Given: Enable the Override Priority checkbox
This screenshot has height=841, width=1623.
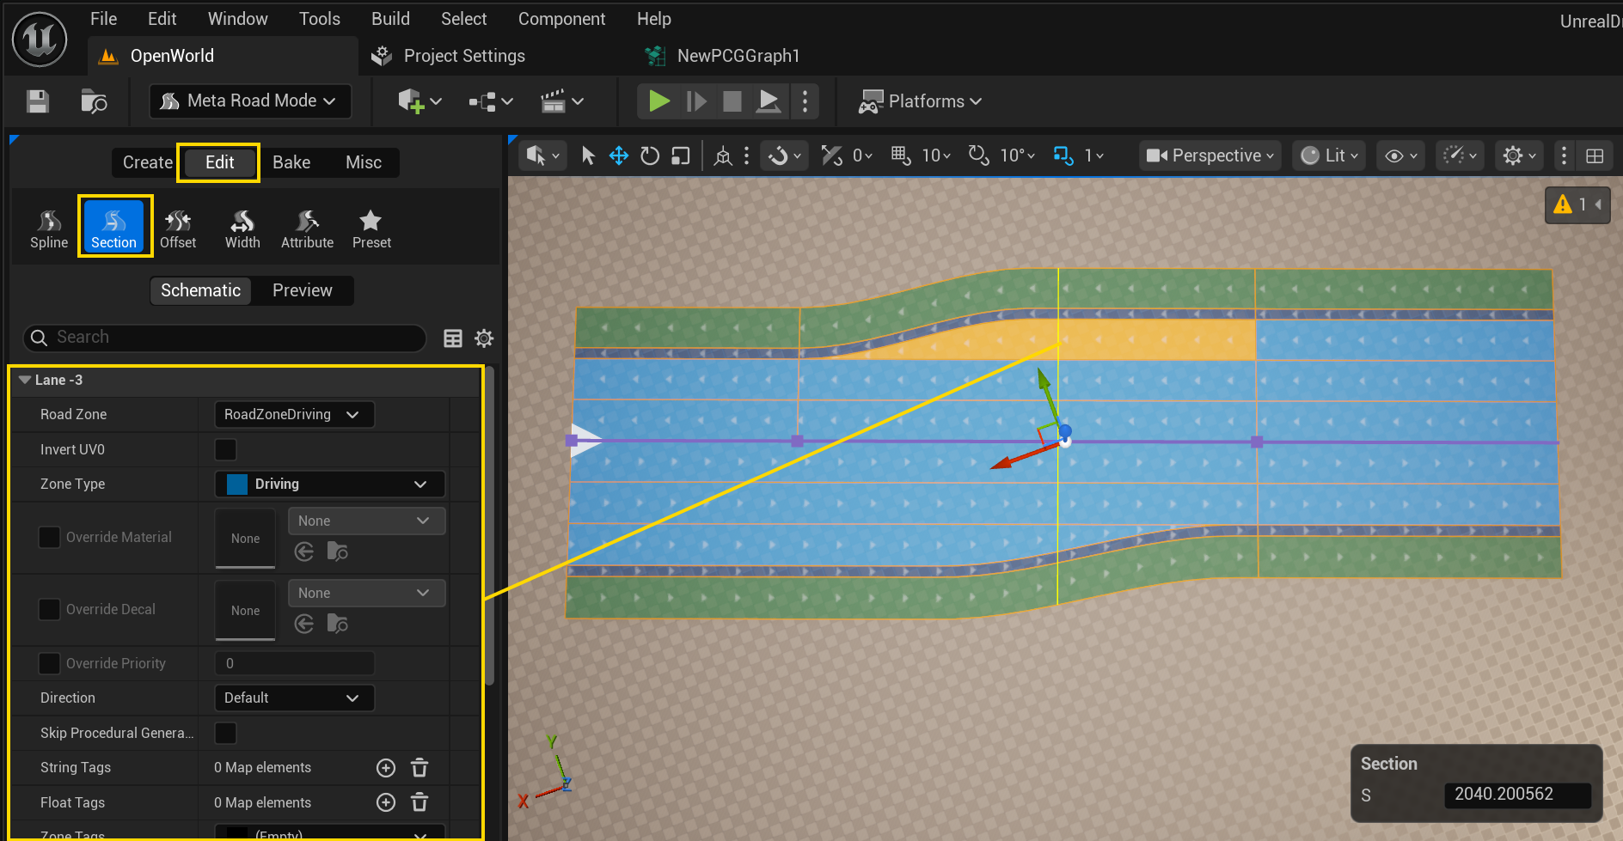Looking at the screenshot, I should [50, 663].
